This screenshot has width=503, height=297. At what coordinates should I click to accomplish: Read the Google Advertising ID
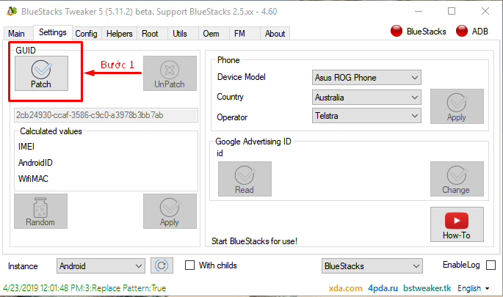coord(245,179)
